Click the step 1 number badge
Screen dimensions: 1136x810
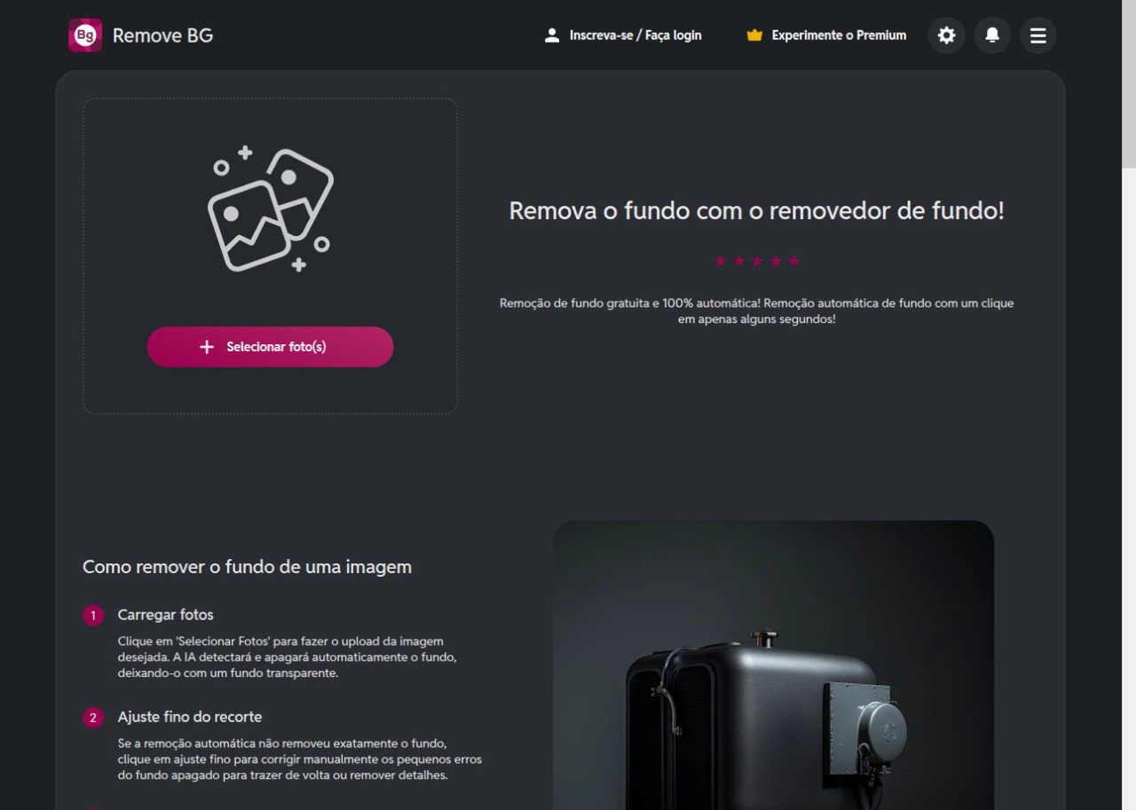point(93,616)
